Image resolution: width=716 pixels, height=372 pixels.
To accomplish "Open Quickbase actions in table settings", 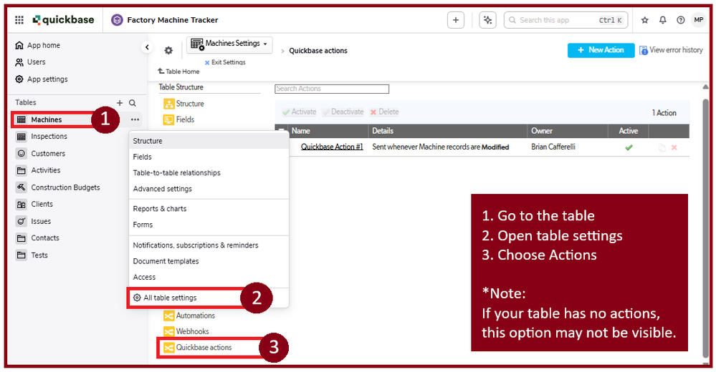I will (198, 348).
